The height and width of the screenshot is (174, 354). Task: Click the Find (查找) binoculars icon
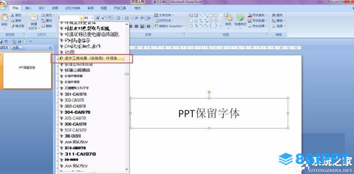(274, 15)
